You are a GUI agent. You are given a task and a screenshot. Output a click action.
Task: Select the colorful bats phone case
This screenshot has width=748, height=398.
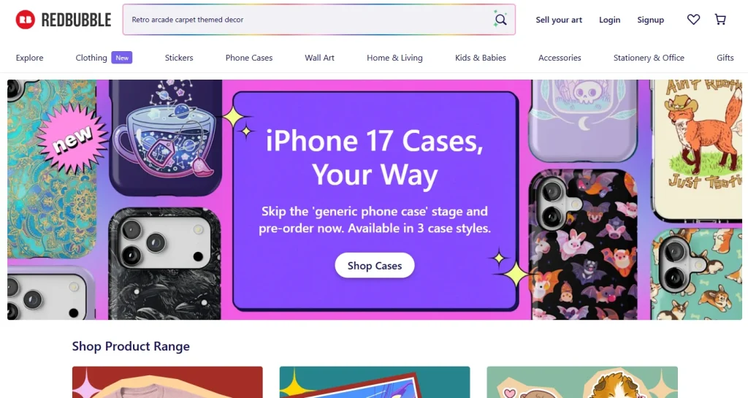tap(583, 244)
